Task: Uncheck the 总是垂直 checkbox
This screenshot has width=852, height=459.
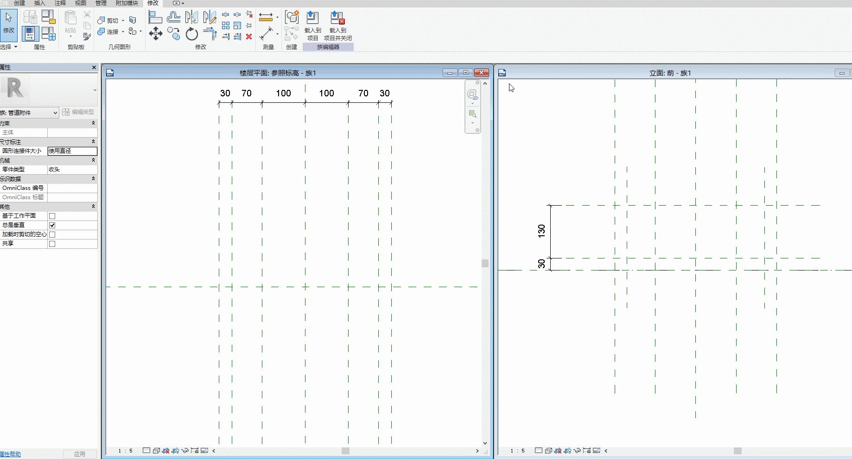Action: pos(52,225)
